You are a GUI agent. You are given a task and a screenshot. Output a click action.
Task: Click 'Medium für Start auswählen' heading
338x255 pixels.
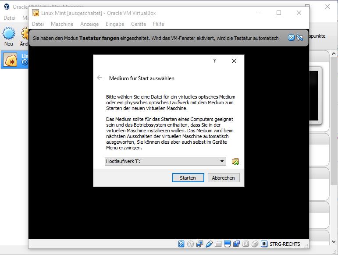coord(142,78)
